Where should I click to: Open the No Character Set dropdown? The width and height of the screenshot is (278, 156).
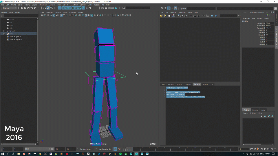105,149
